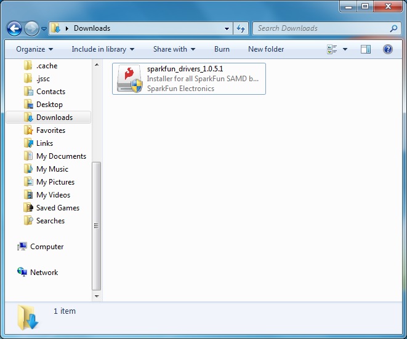Click the Computer monitor icon

pyautogui.click(x=22, y=246)
